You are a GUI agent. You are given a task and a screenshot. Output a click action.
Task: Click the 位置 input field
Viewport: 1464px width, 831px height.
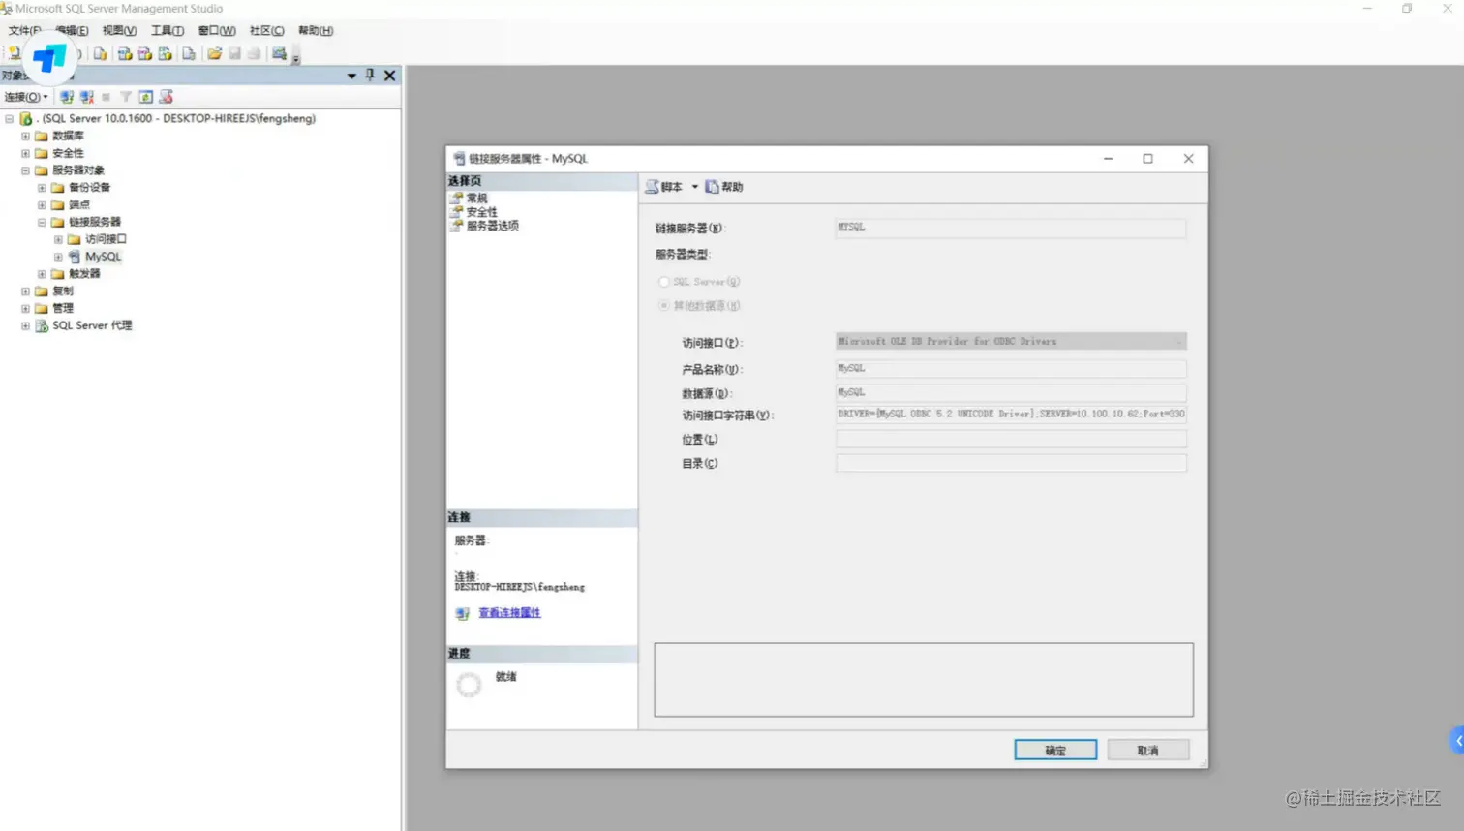coord(1011,439)
